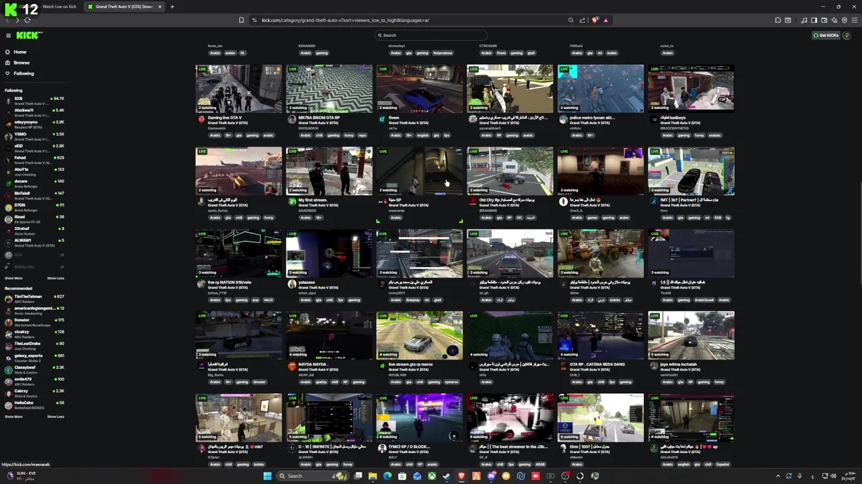
Task: Open recommended channel HellaCake
Action: (34, 405)
